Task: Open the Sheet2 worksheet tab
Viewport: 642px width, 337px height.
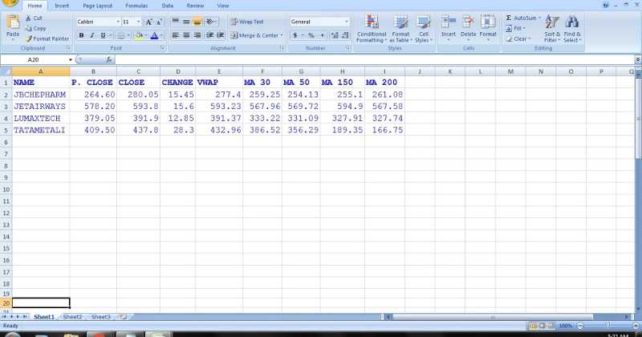Action: coord(73,317)
